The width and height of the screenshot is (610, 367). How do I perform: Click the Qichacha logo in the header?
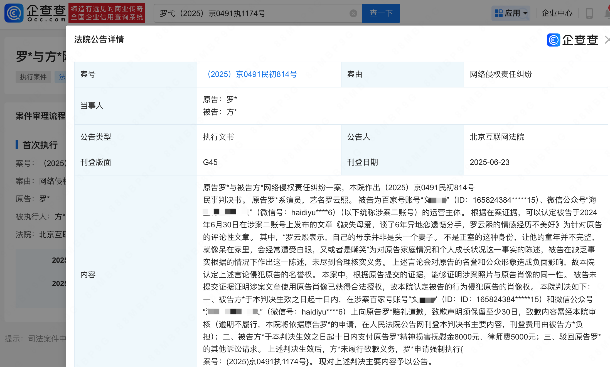[x=35, y=13]
